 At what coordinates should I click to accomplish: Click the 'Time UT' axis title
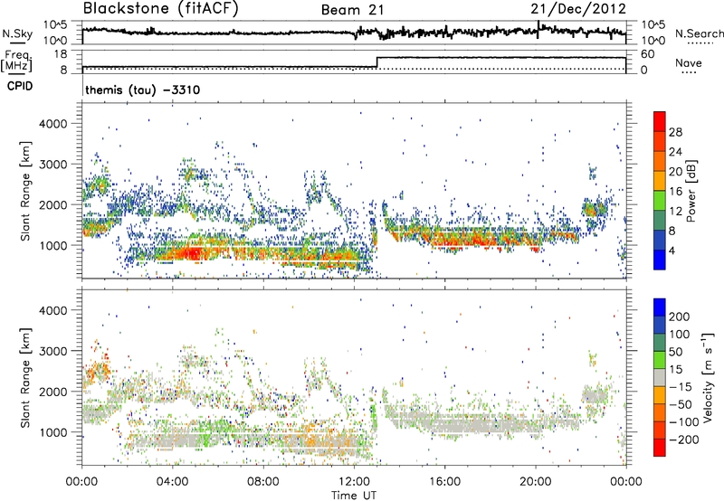[354, 496]
